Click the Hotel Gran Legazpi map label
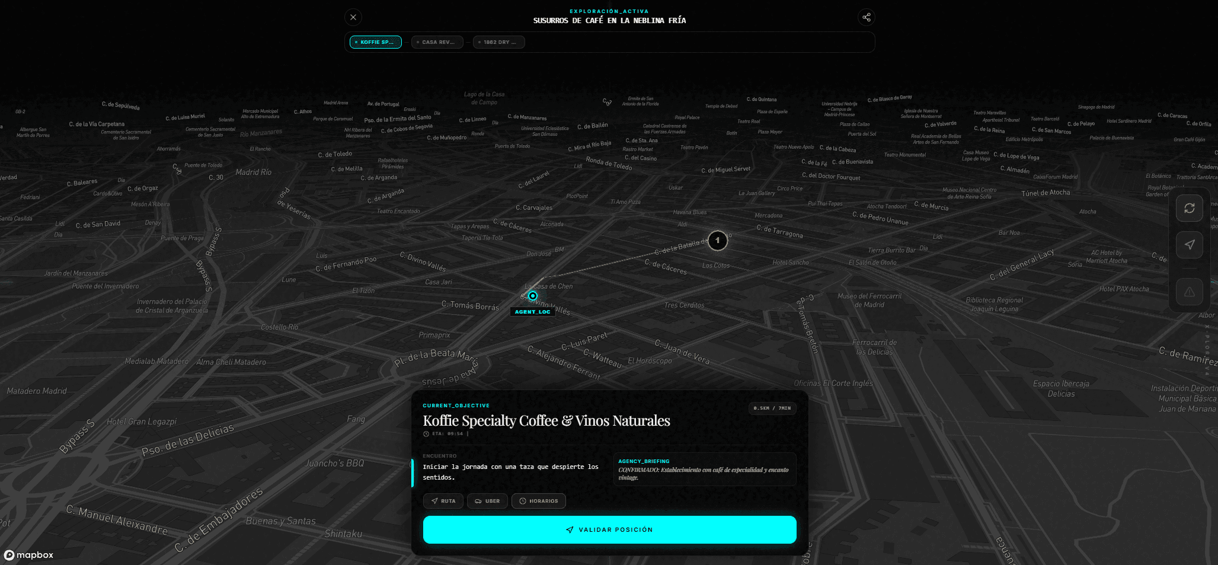 [x=142, y=422]
